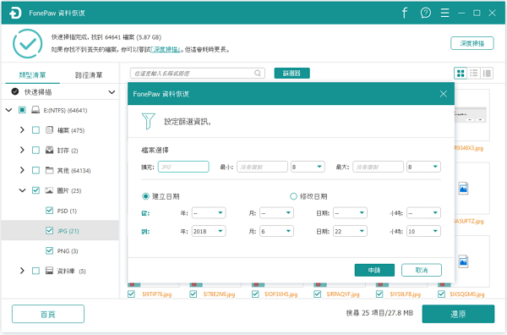507x335 pixels.
Task: Click the 封存 archive type icon
Action: (x=49, y=151)
